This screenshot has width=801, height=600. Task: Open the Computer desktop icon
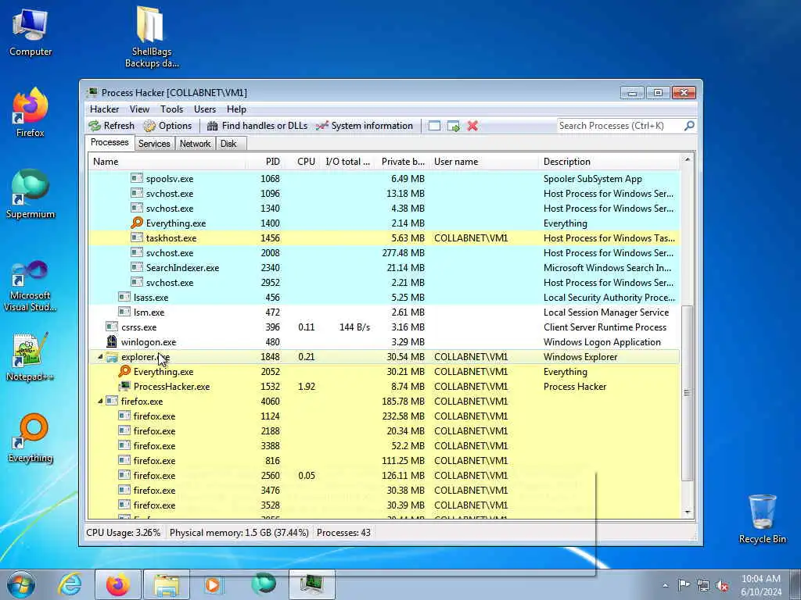pyautogui.click(x=31, y=33)
